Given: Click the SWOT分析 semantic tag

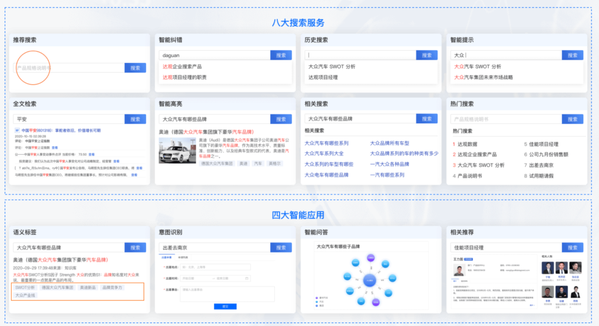Looking at the screenshot, I should 25,288.
